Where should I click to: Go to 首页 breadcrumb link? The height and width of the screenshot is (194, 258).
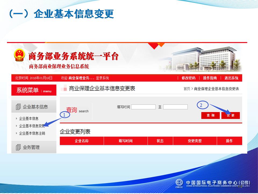coord(187,89)
